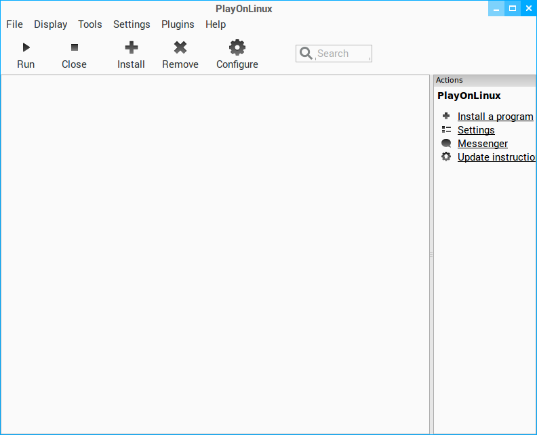This screenshot has width=537, height=435.
Task: Open the Settings menu in menu bar
Action: [132, 24]
